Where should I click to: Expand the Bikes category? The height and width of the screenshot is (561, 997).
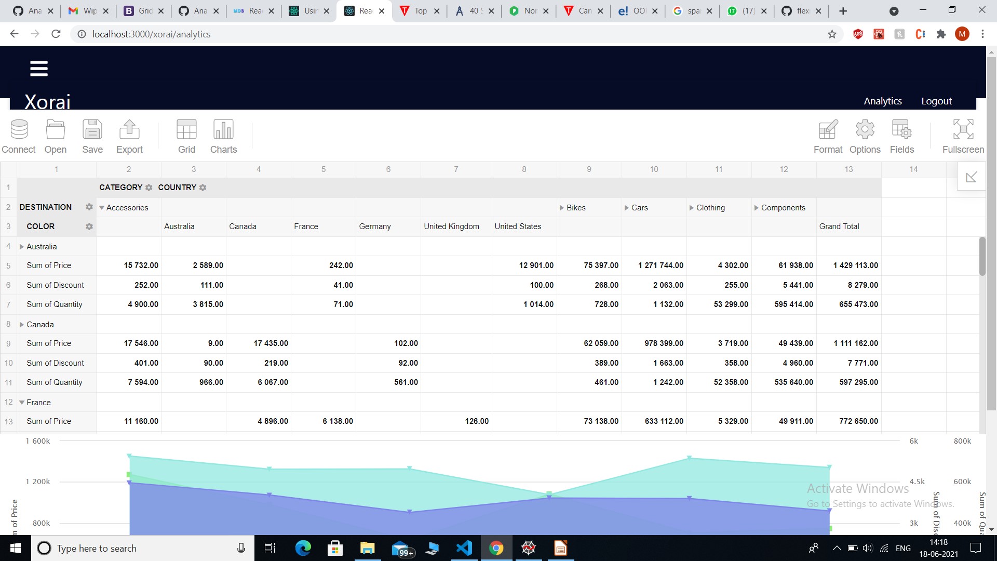562,207
